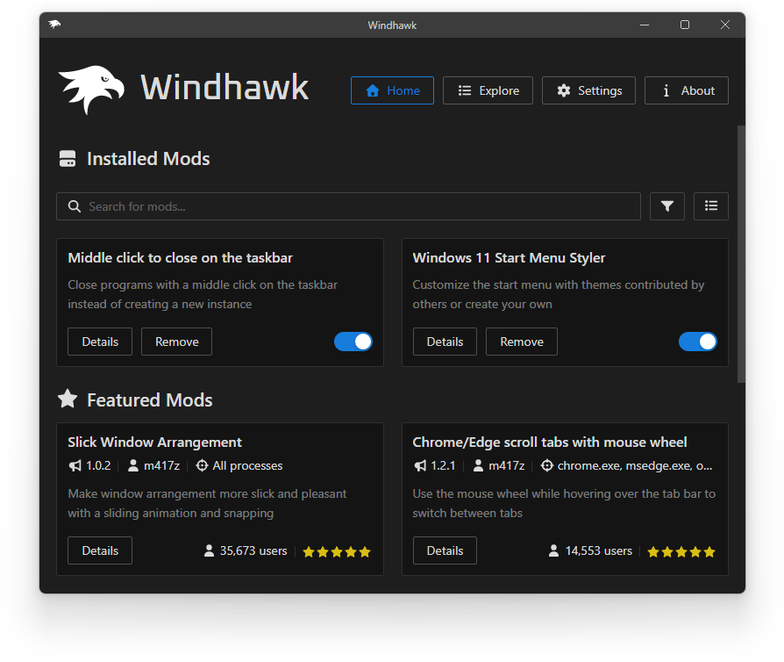This screenshot has height=662, width=784.
Task: Click version 1.0.2 text
Action: (x=98, y=465)
